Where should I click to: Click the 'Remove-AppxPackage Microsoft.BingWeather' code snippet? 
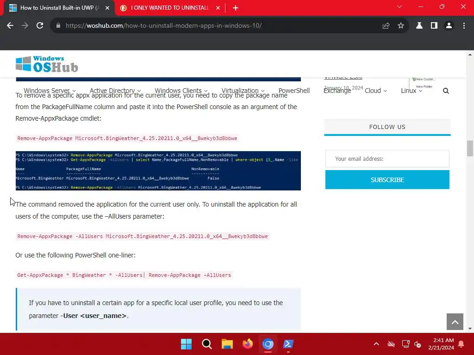[x=127, y=138]
